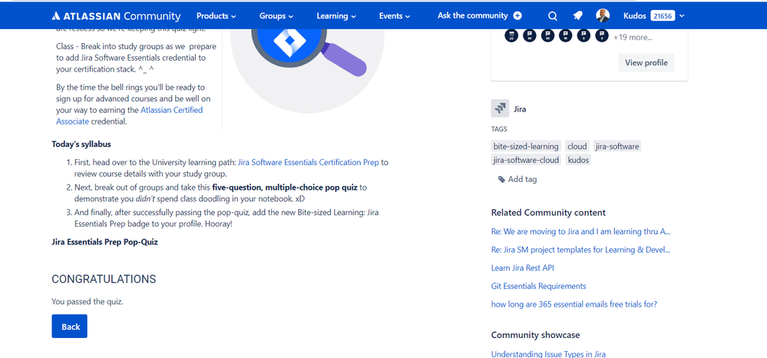Expand the Products menu
The width and height of the screenshot is (767, 358).
(217, 15)
